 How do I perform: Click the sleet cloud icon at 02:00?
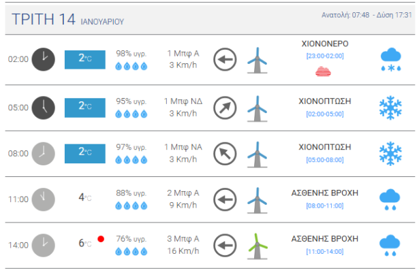[390, 60]
